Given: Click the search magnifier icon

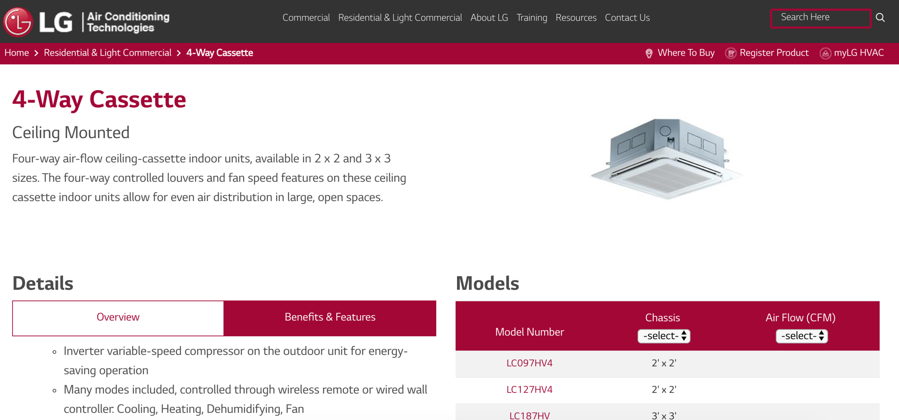Looking at the screenshot, I should pyautogui.click(x=880, y=18).
